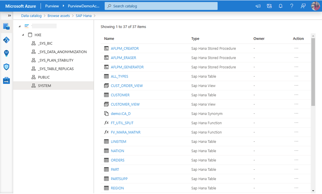
Task: Open action menu for REGION row
Action: click(x=296, y=188)
